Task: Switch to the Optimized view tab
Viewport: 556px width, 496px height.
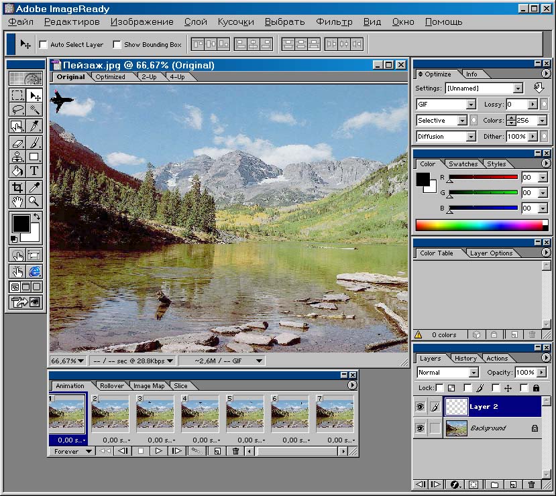Action: click(x=110, y=77)
